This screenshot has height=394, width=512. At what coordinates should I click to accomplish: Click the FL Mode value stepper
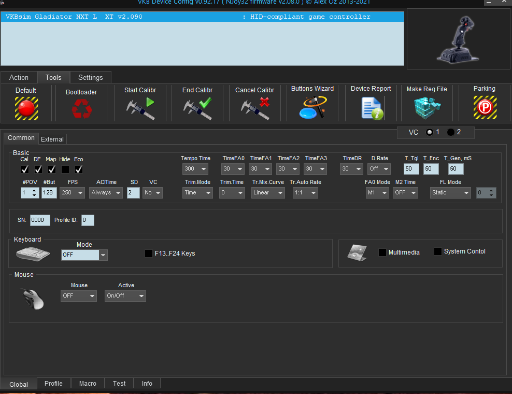click(491, 193)
